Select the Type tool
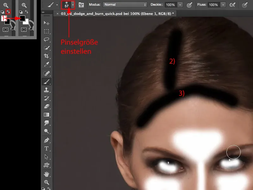 [46, 148]
